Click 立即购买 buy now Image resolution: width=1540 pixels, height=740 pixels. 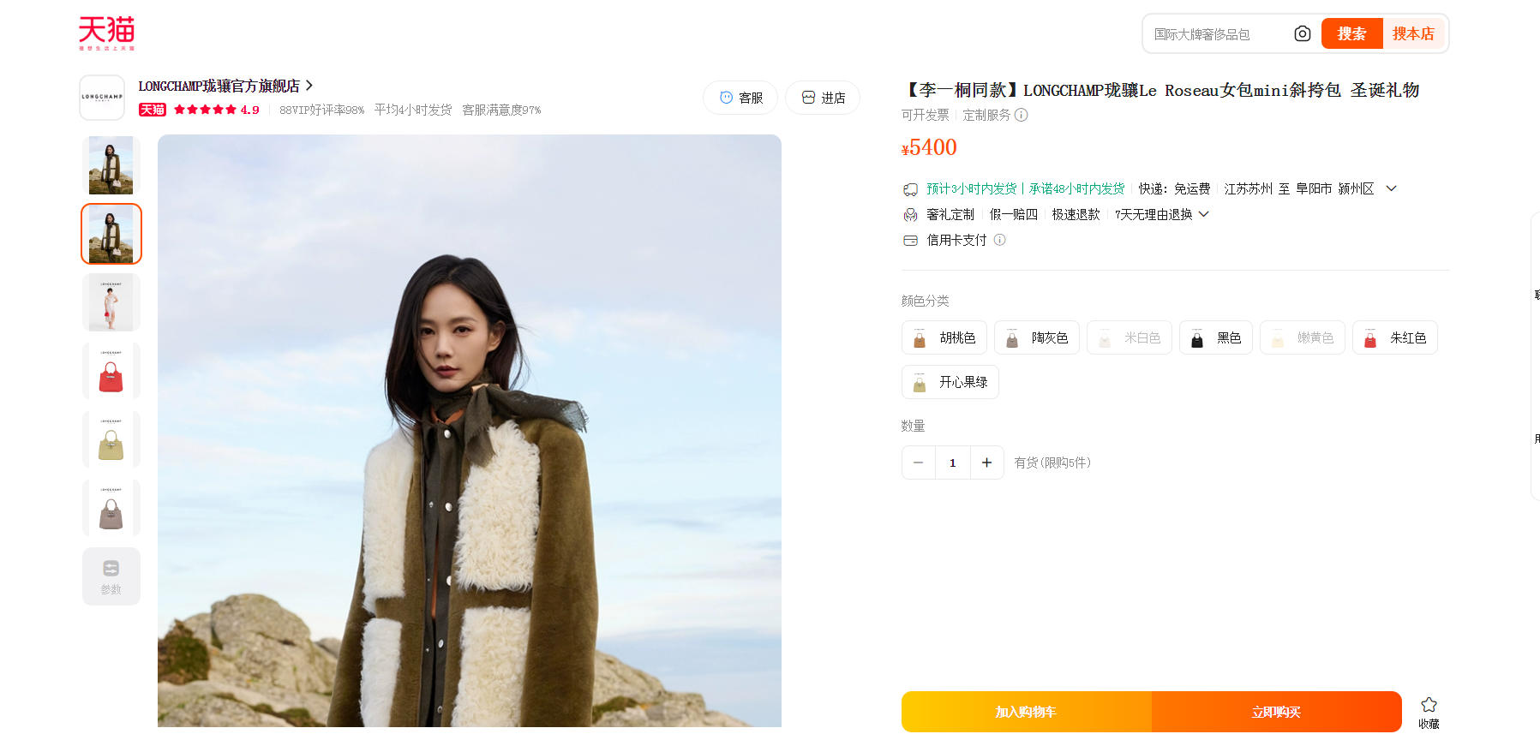[1276, 712]
